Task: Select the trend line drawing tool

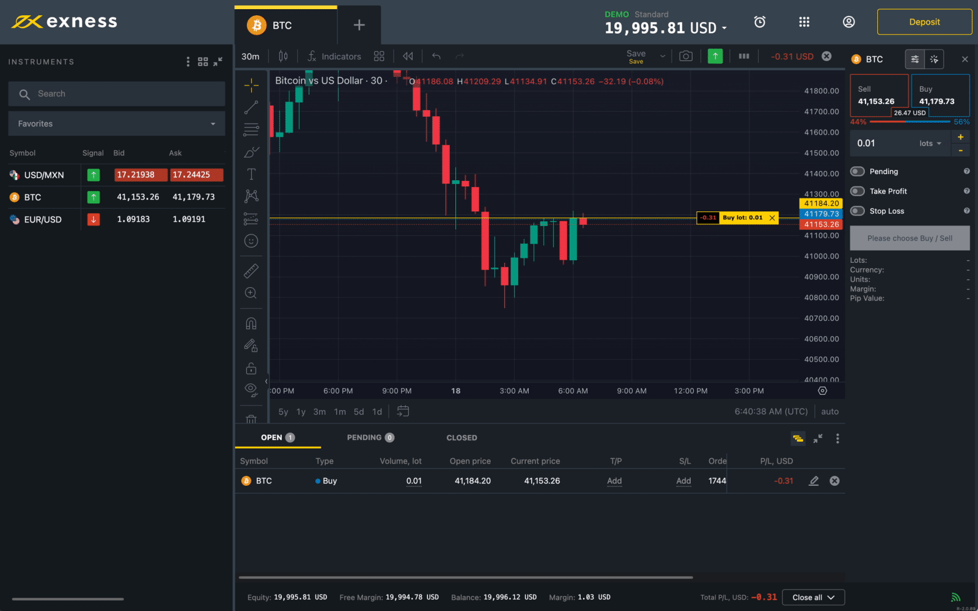Action: click(251, 108)
